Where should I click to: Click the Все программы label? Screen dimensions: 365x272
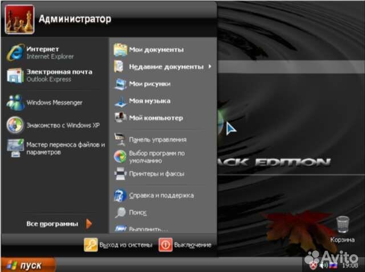tap(52, 224)
